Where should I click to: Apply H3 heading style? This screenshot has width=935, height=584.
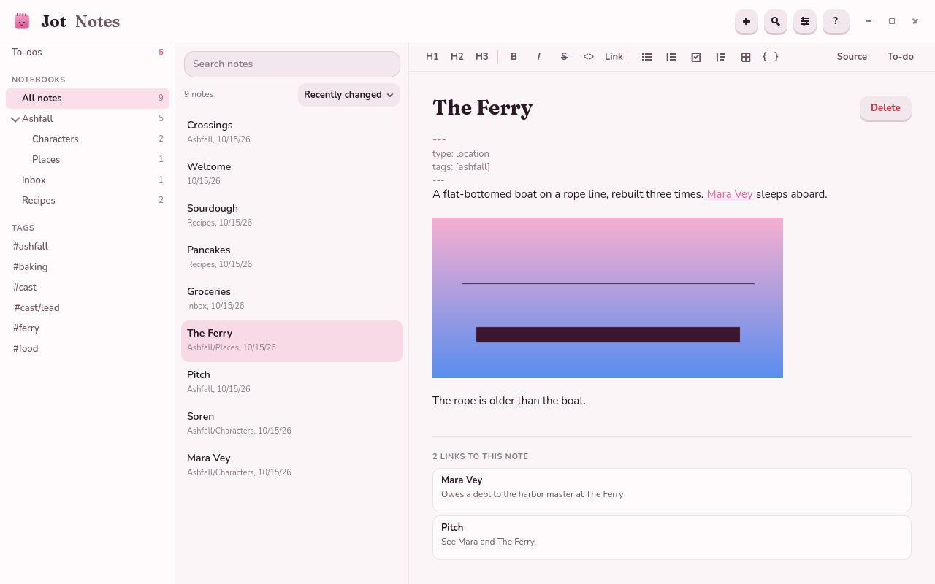pos(482,57)
